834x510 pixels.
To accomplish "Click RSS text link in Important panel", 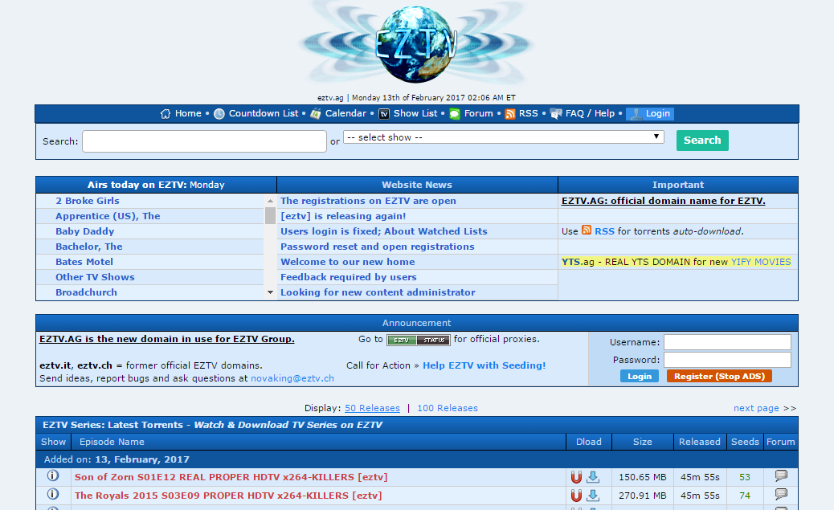I will pyautogui.click(x=604, y=231).
